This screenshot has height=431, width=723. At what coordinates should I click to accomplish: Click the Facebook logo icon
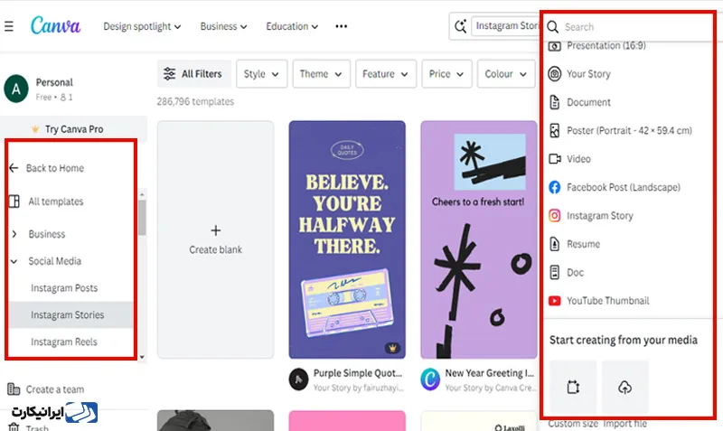(555, 187)
